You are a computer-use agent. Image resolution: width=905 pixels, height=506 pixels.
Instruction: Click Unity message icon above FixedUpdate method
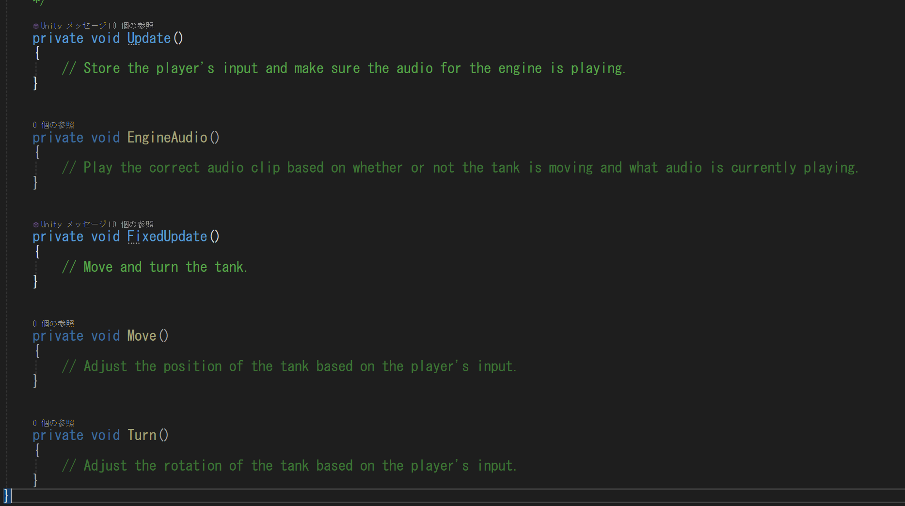[x=36, y=224]
